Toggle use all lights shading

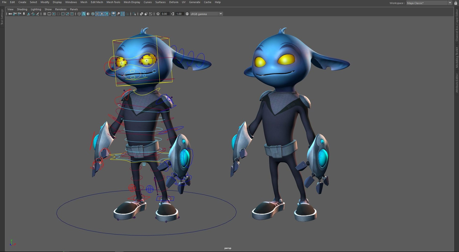(x=102, y=14)
